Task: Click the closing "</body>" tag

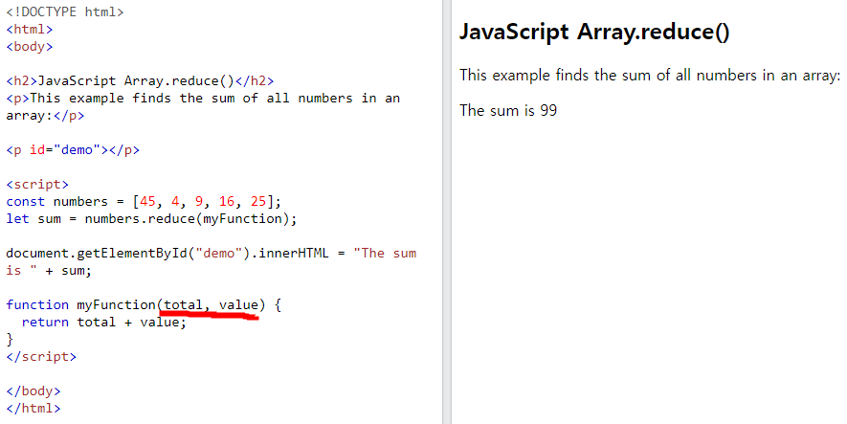Action: 33,391
